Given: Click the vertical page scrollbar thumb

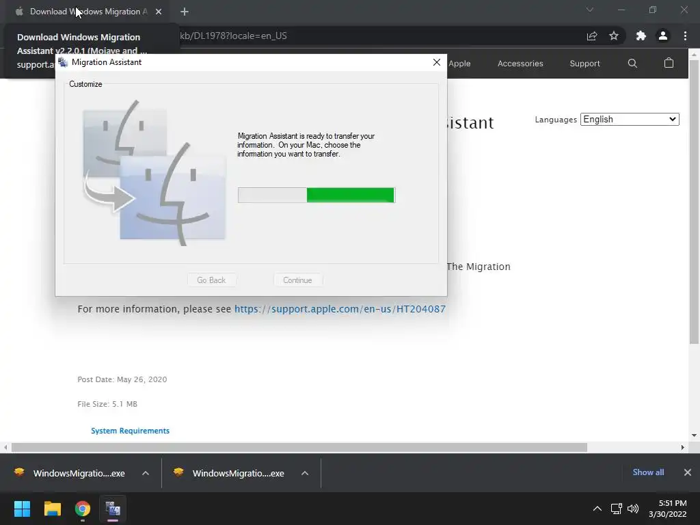Looking at the screenshot, I should (x=694, y=201).
